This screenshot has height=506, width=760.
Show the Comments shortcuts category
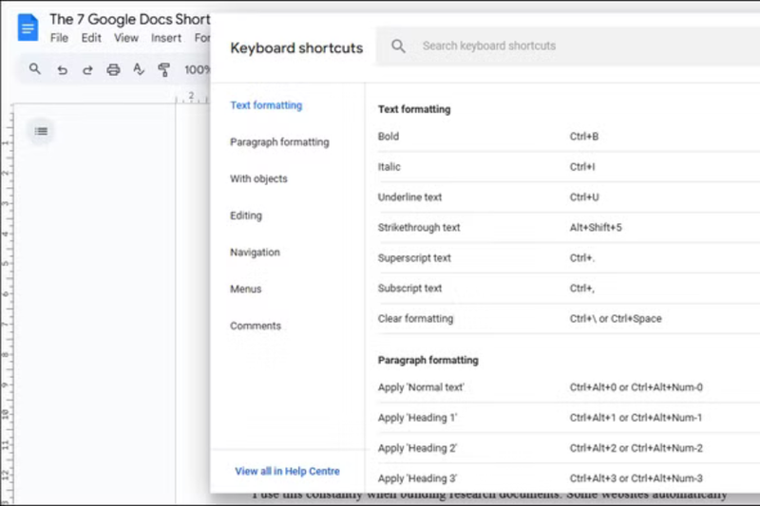tap(256, 326)
